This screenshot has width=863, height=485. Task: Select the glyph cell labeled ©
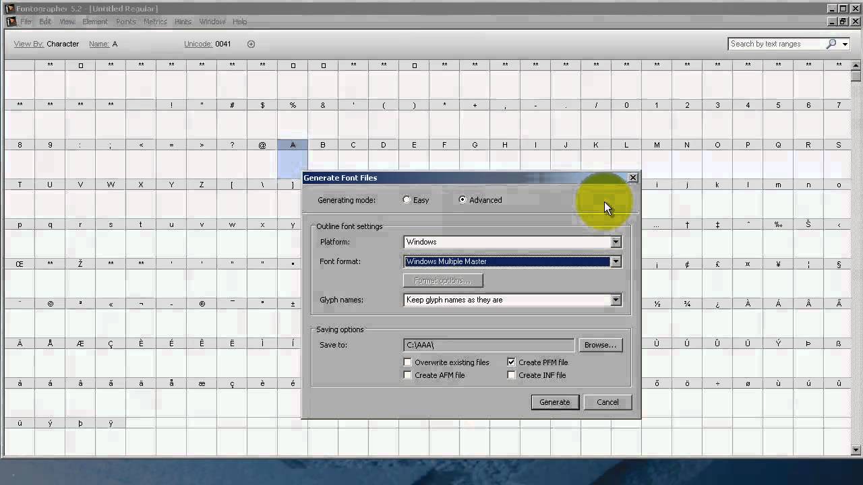click(50, 318)
